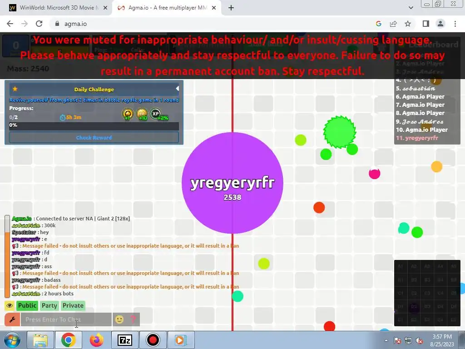
Task: Open the emoji smiley picker
Action: pos(119,319)
